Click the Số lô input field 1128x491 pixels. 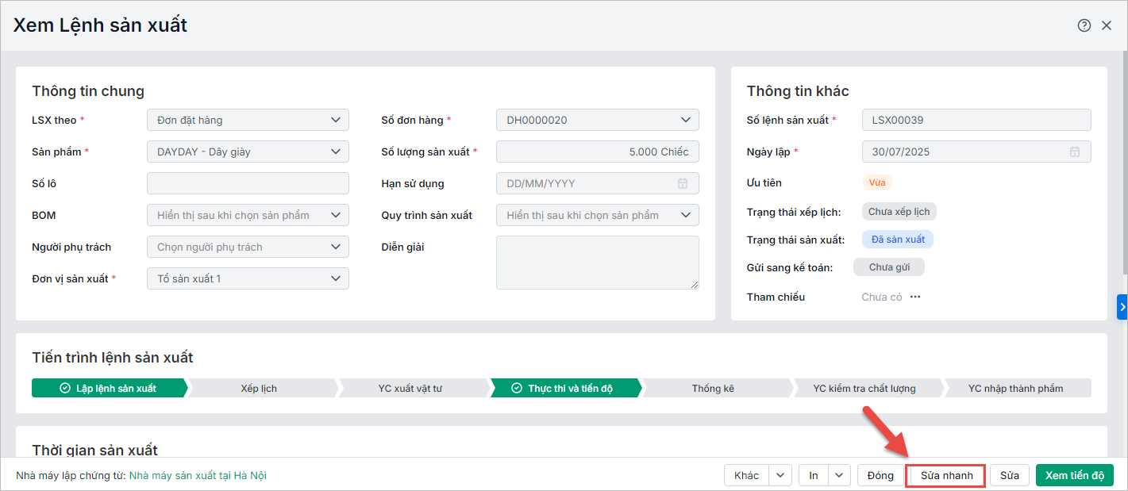pos(248,183)
